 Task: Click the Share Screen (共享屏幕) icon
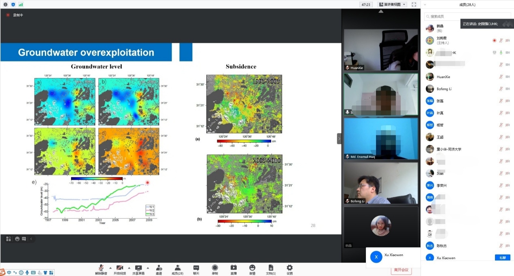pos(138,268)
